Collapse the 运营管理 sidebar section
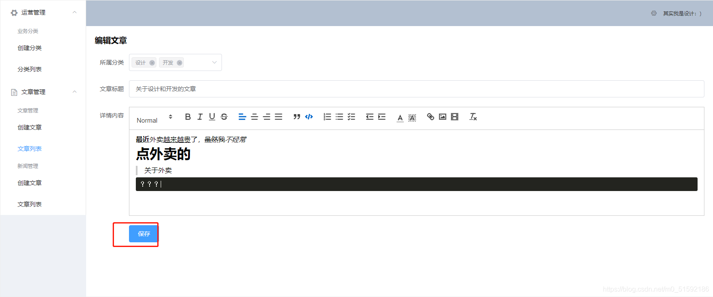Image resolution: width=713 pixels, height=297 pixels. point(75,12)
